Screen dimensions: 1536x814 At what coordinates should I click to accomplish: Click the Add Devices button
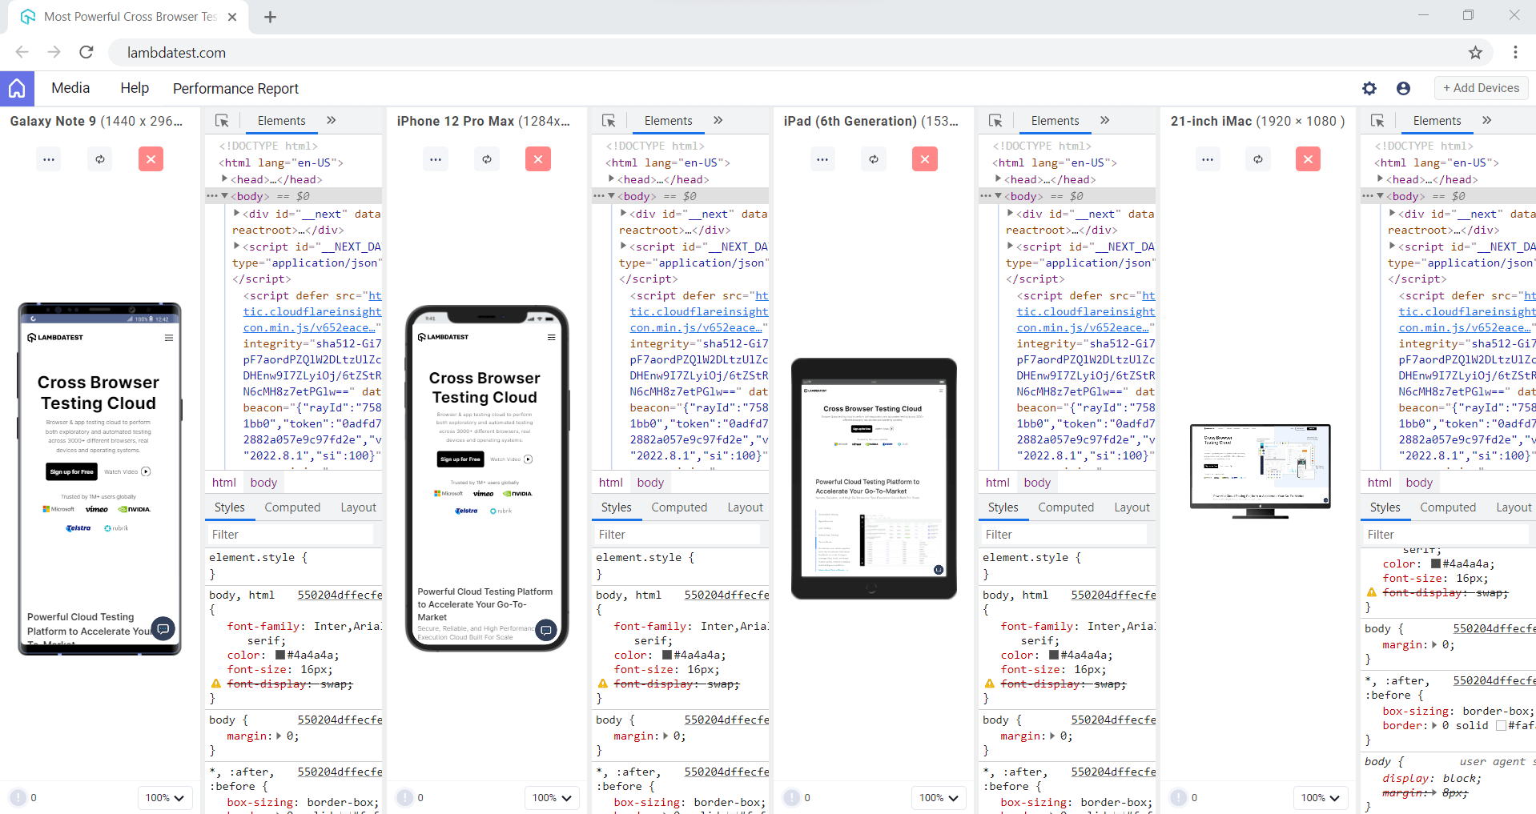1480,88
